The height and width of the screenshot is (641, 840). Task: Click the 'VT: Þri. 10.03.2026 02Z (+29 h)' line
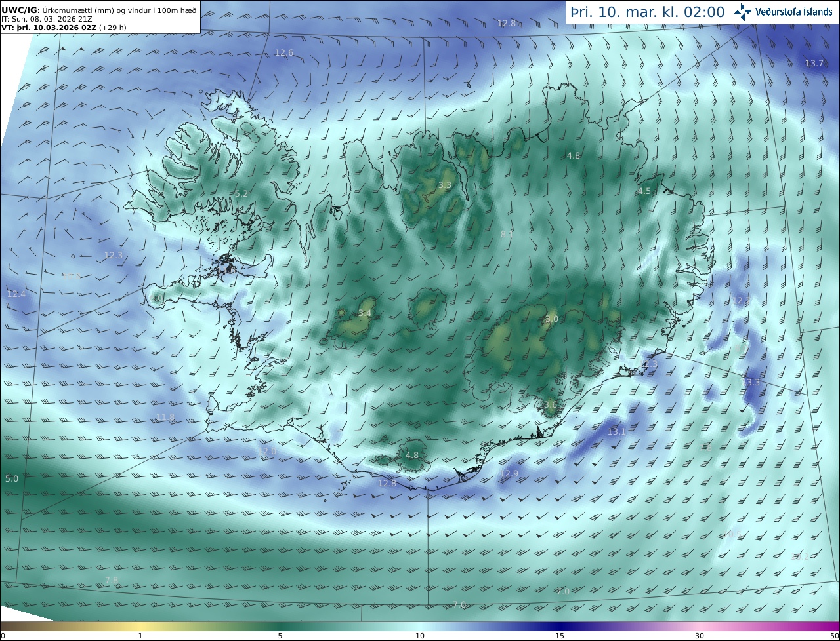click(64, 28)
